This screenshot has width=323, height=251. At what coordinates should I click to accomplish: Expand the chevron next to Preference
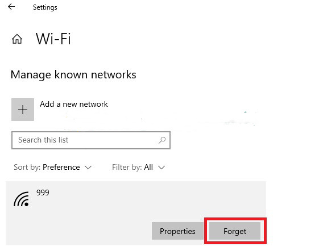coord(88,168)
